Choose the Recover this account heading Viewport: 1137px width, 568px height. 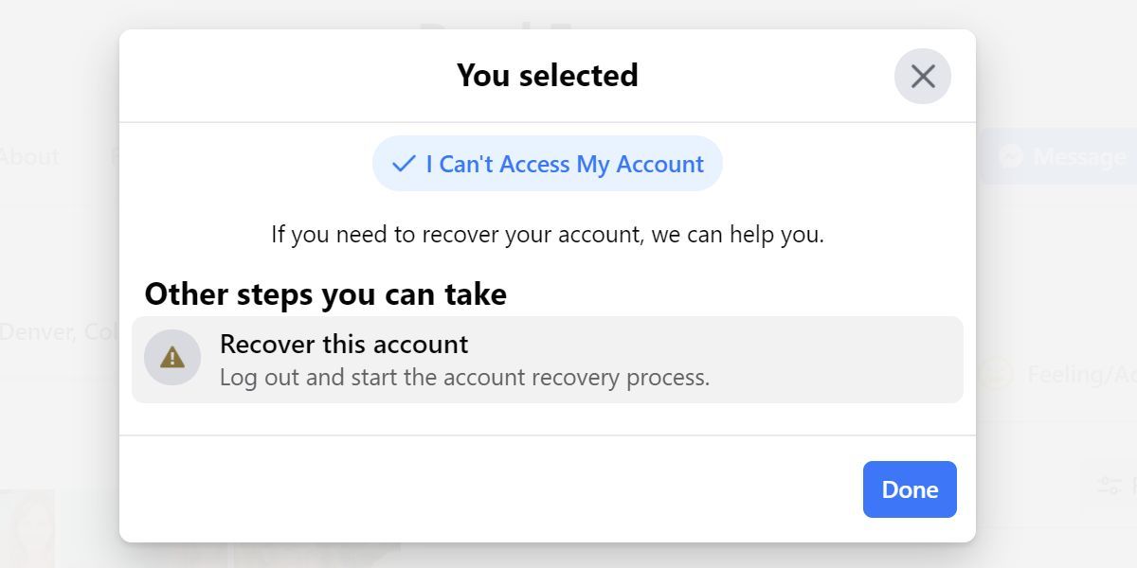(x=344, y=344)
